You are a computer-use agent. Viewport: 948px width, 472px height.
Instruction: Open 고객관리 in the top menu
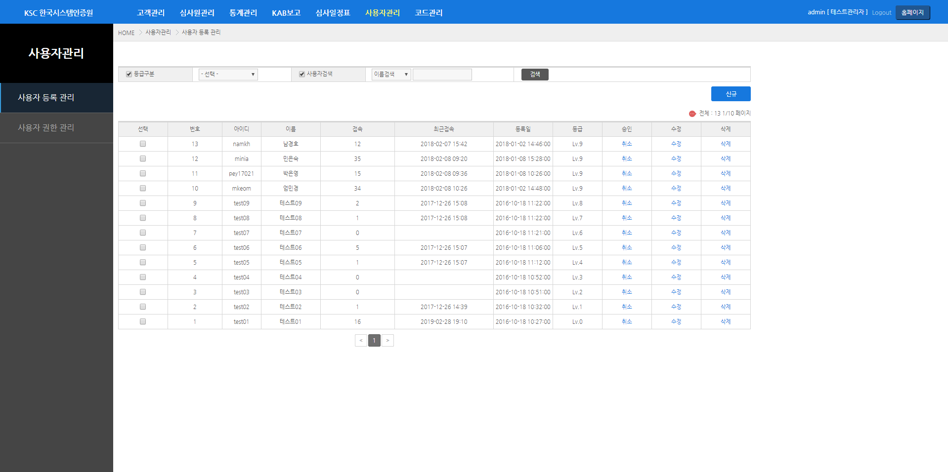(151, 13)
